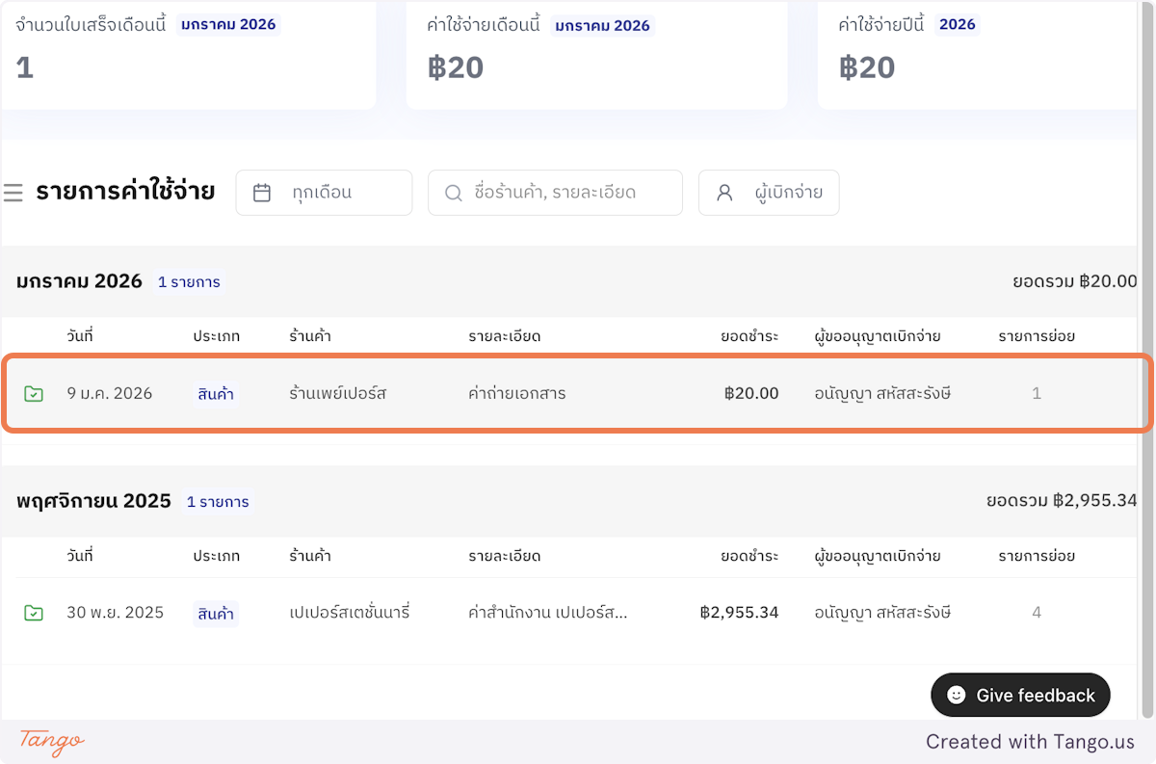This screenshot has width=1156, height=764.
Task: Click the magnifier icon in search box
Action: tap(453, 193)
